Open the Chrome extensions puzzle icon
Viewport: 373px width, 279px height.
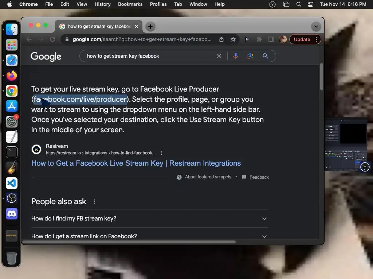pyautogui.click(x=259, y=39)
